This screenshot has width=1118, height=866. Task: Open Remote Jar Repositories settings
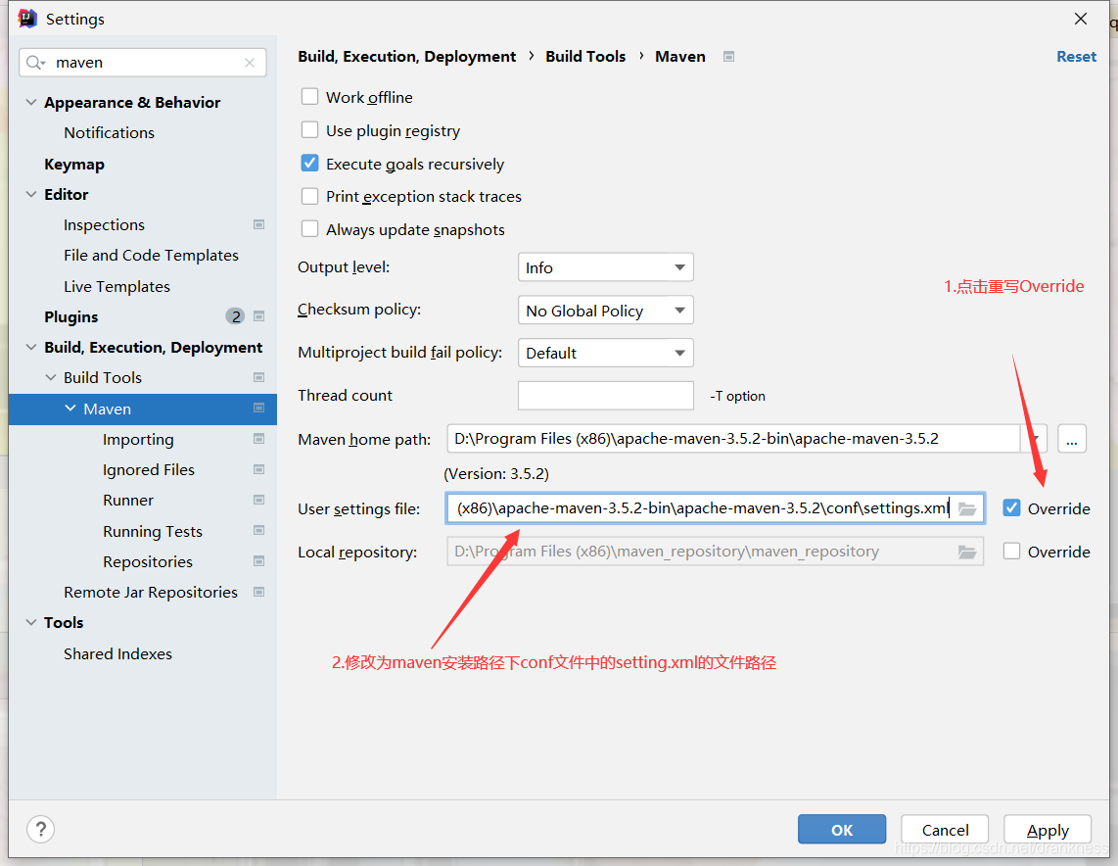151,592
